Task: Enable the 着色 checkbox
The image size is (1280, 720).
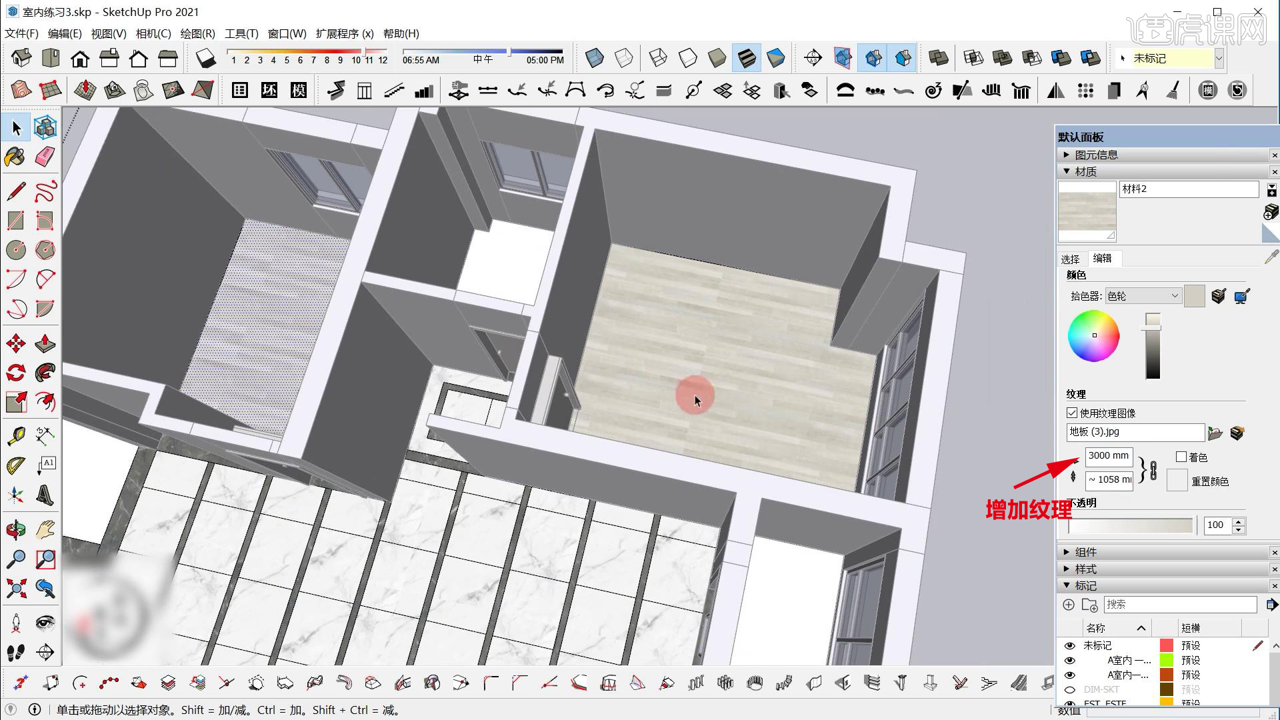Action: (x=1181, y=457)
